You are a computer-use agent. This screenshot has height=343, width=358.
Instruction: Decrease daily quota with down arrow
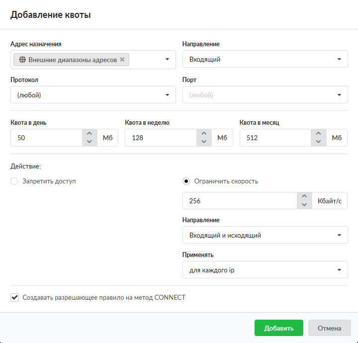89,142
